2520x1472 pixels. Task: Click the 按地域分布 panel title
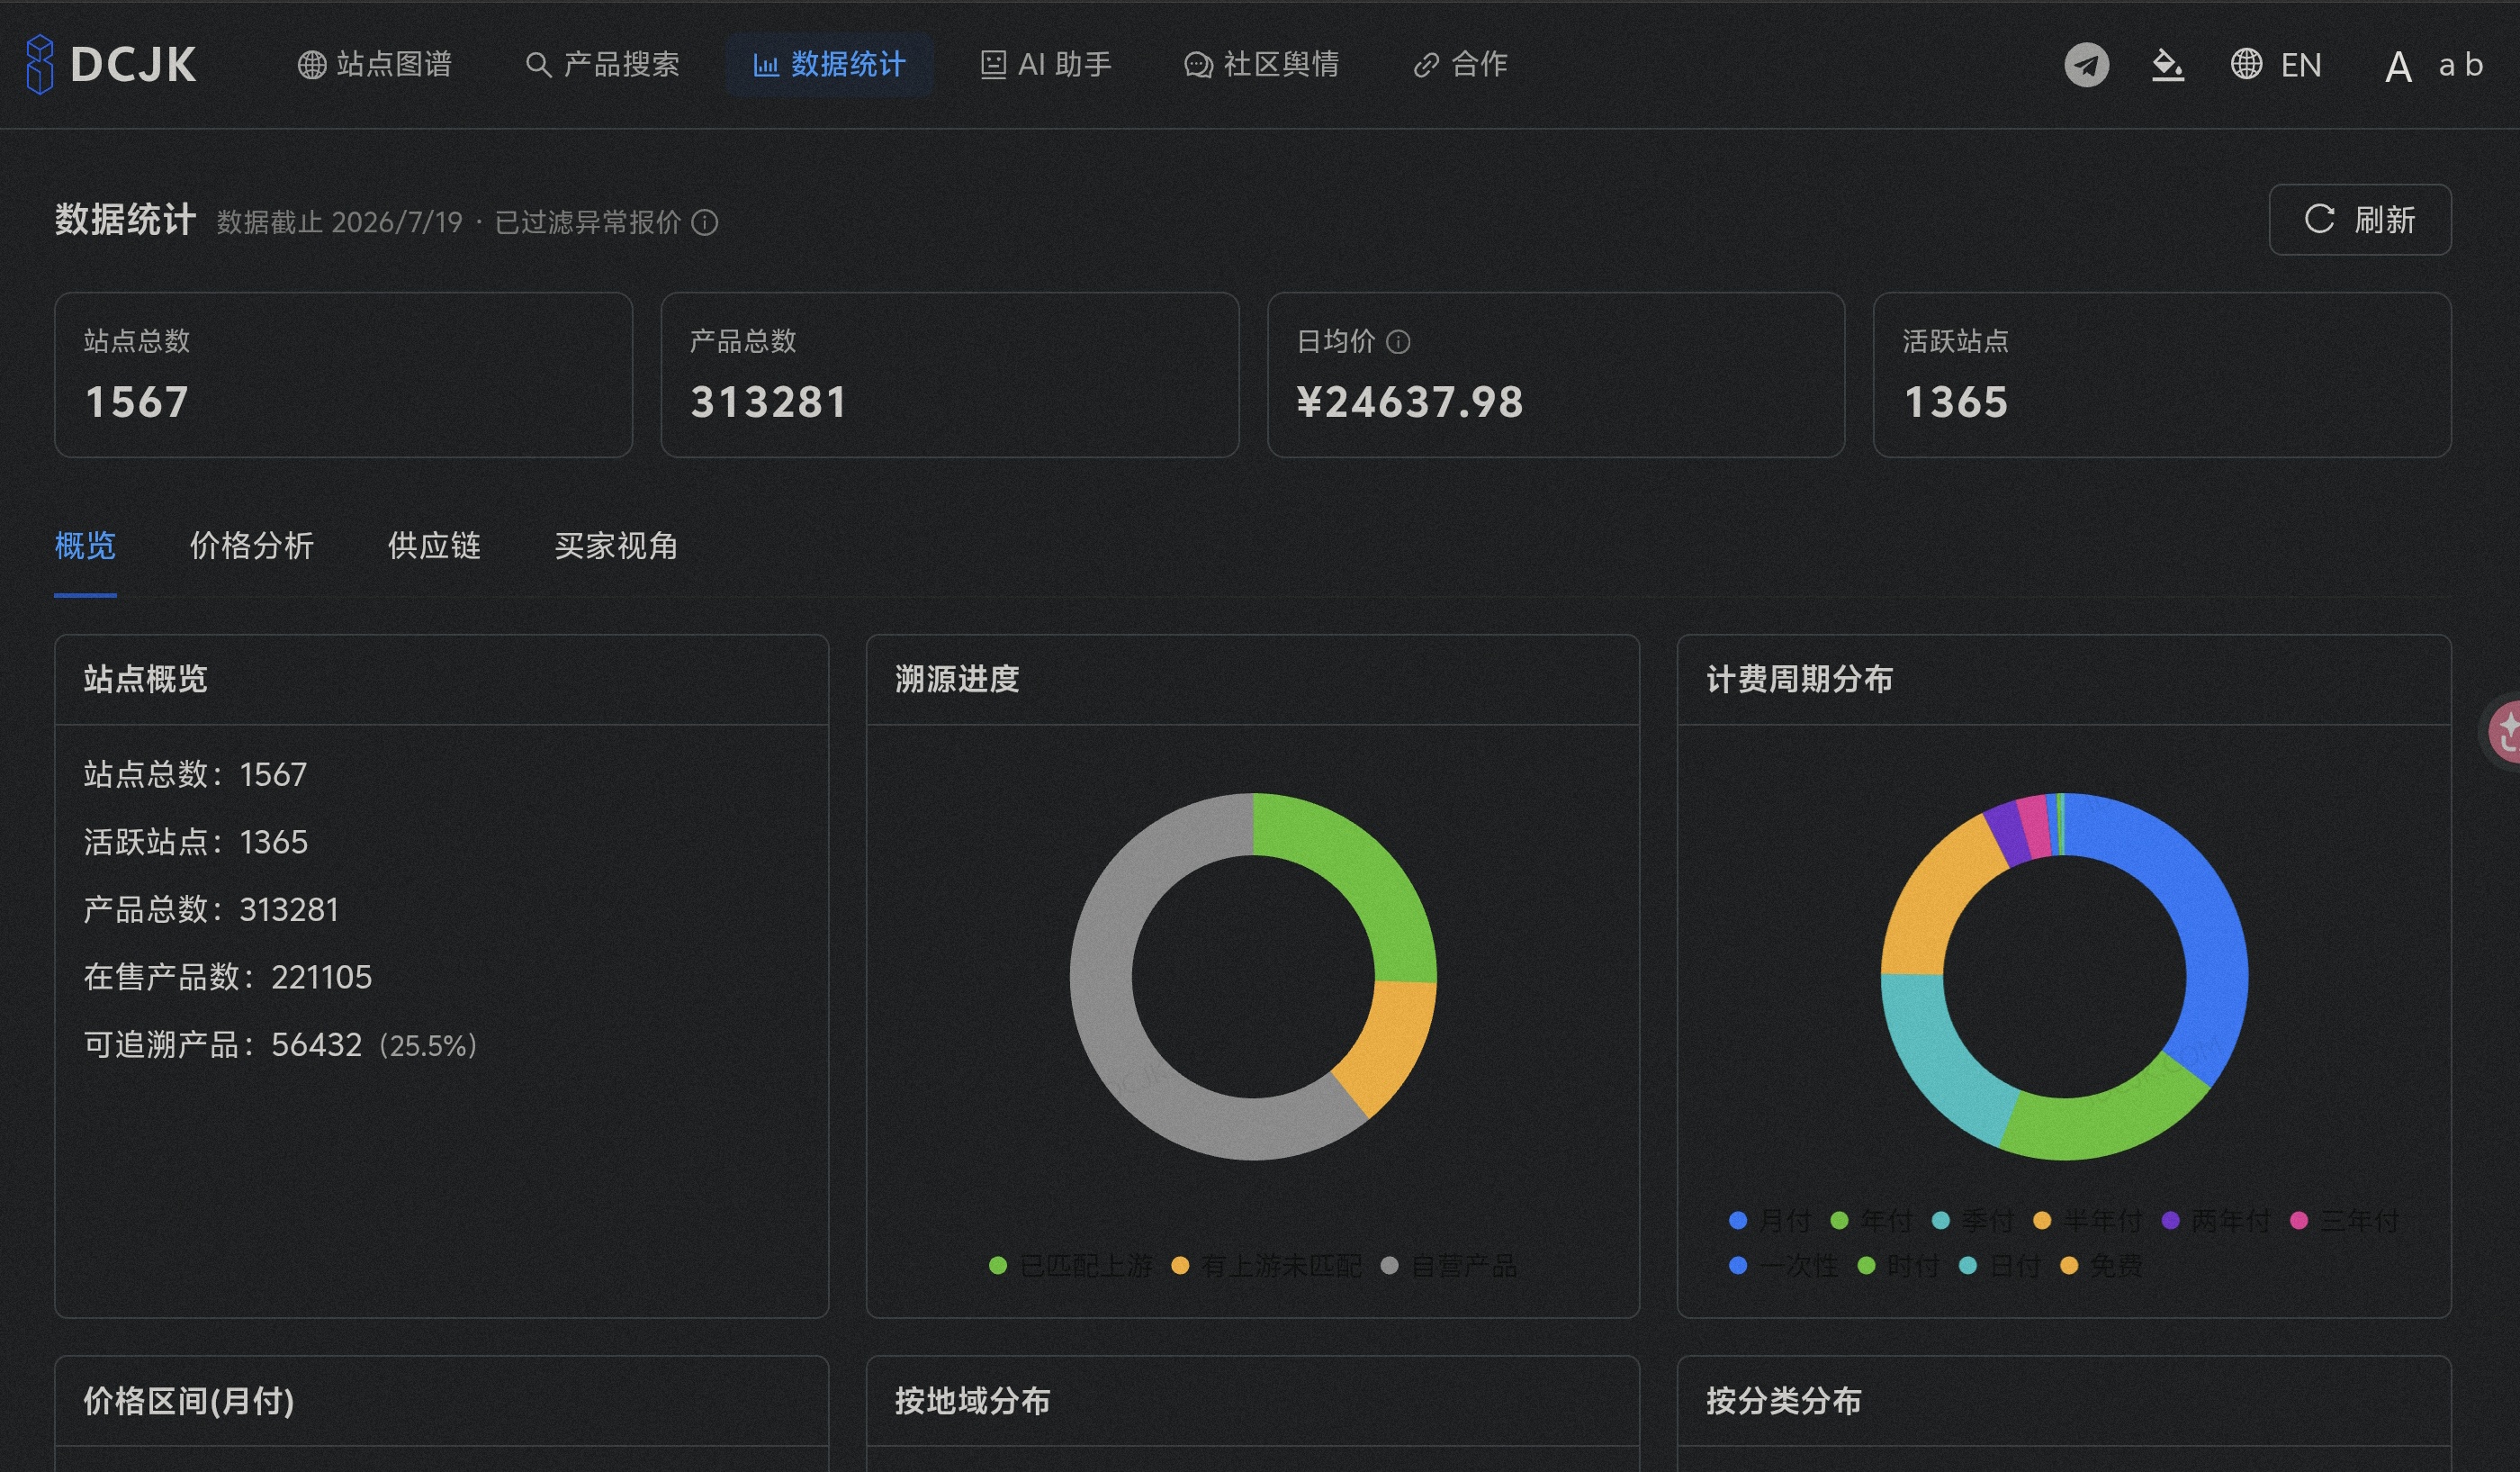point(972,1401)
